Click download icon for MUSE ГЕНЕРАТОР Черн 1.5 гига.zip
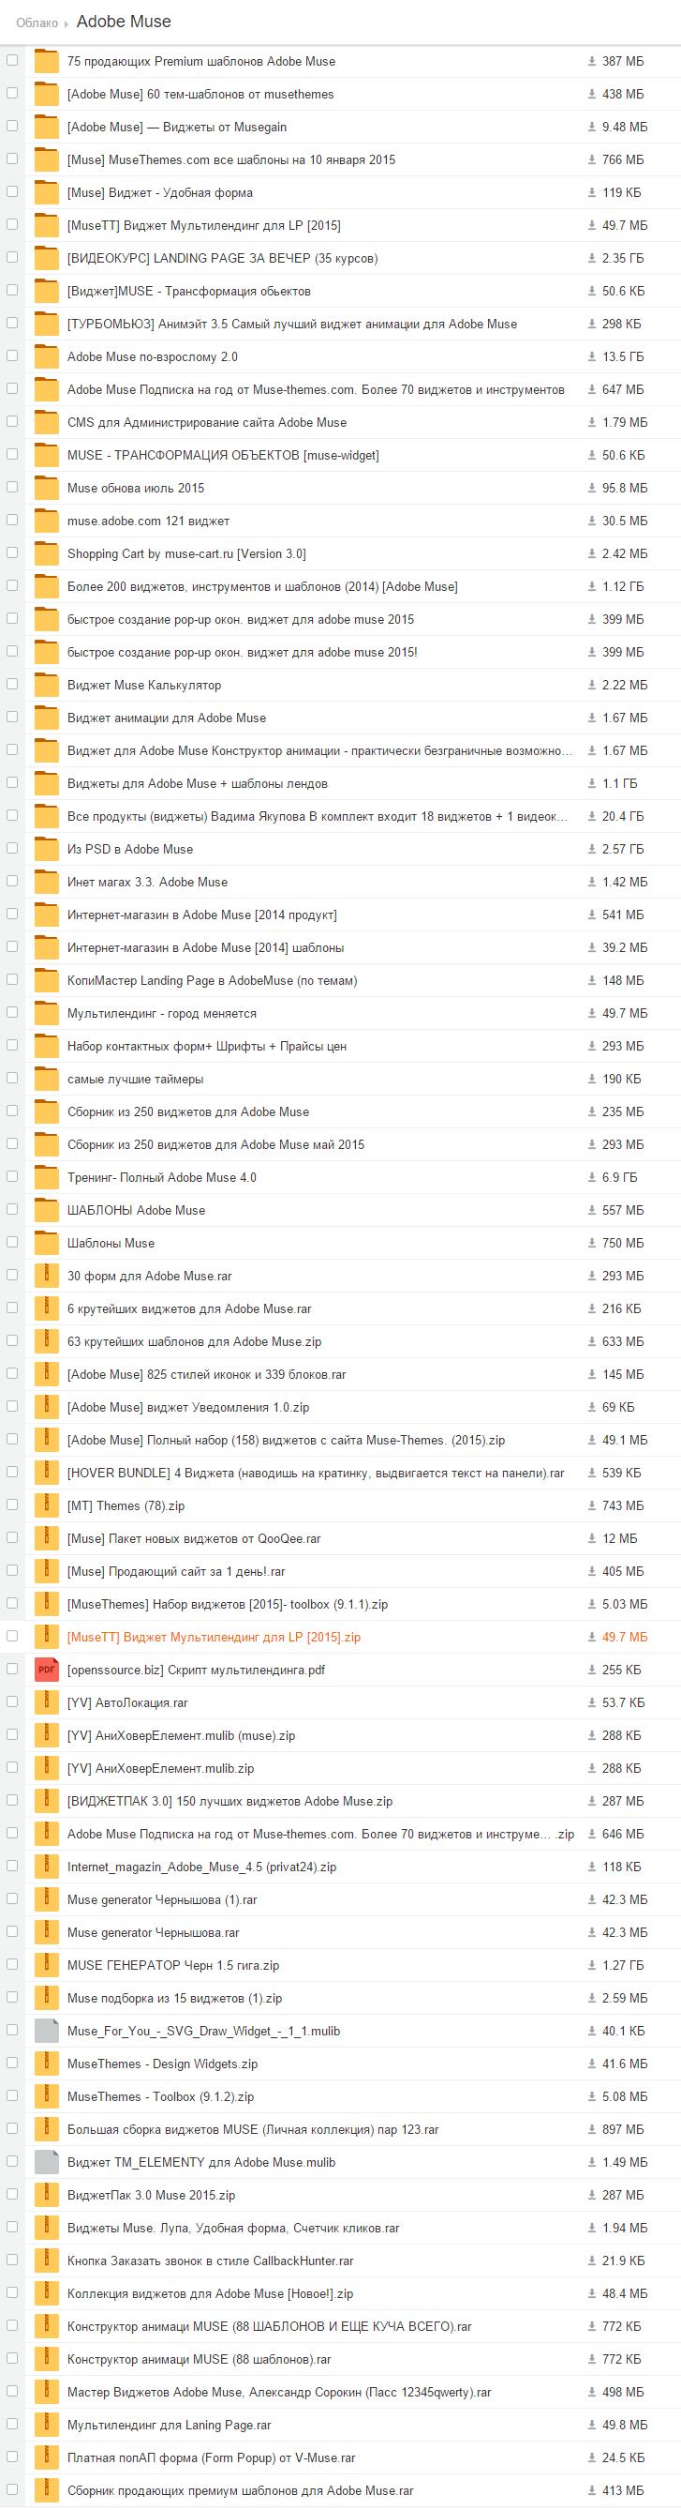 (x=591, y=1965)
